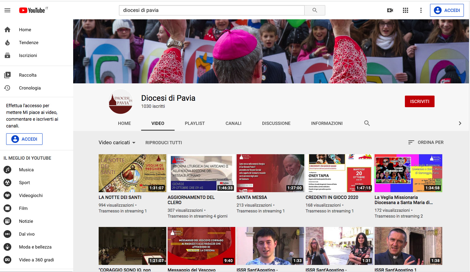Click Accedi button in top right
This screenshot has height=272, width=470.
point(447,10)
